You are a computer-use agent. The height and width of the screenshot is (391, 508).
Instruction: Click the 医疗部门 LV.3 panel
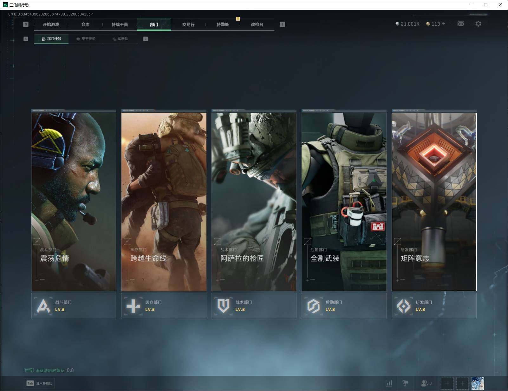pos(164,306)
